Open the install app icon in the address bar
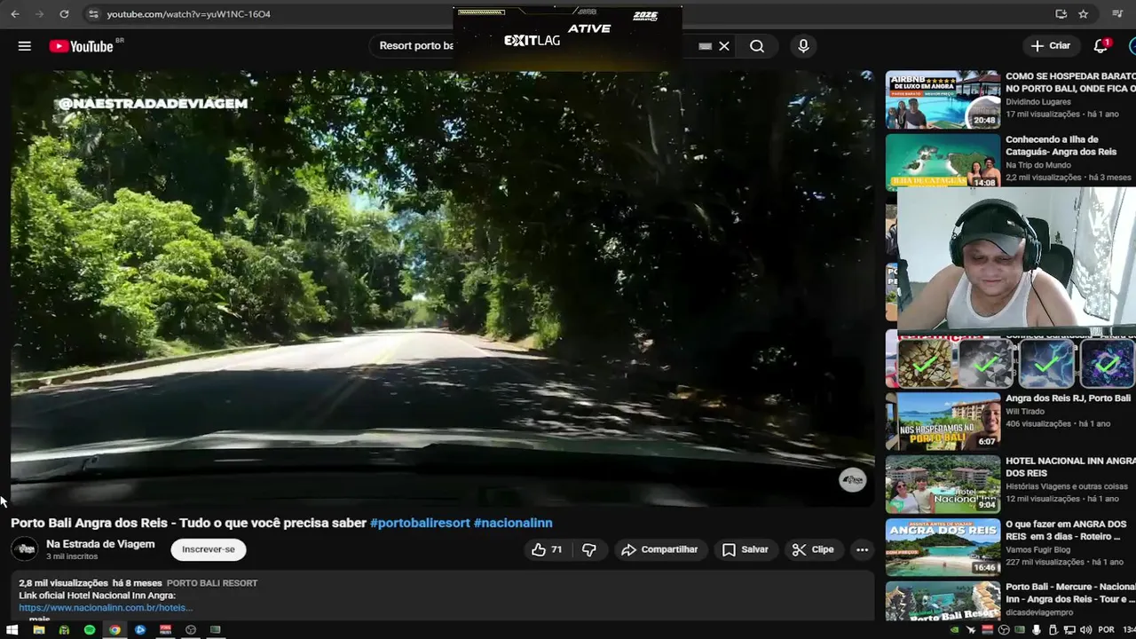Viewport: 1136px width, 639px height. 1061,14
